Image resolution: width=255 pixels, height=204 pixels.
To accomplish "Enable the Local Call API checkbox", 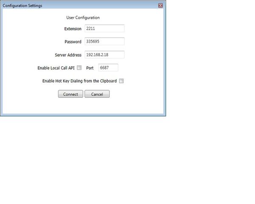I will pyautogui.click(x=79, y=68).
